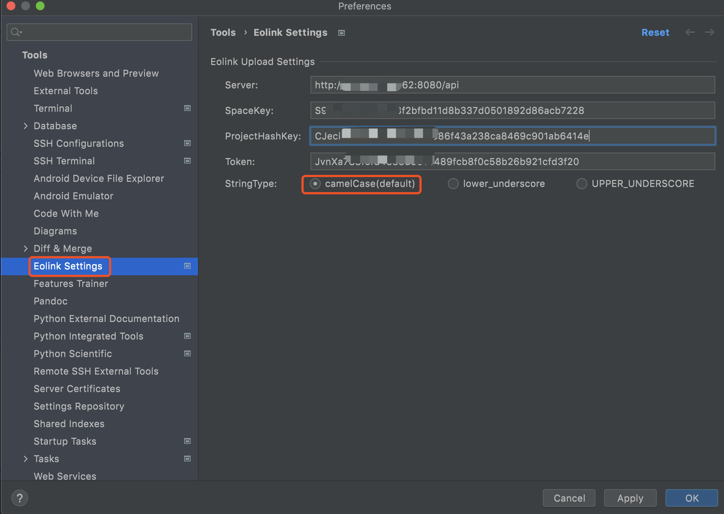This screenshot has width=724, height=514.
Task: Click the project-level icon beside SSH Terminal
Action: coord(187,161)
